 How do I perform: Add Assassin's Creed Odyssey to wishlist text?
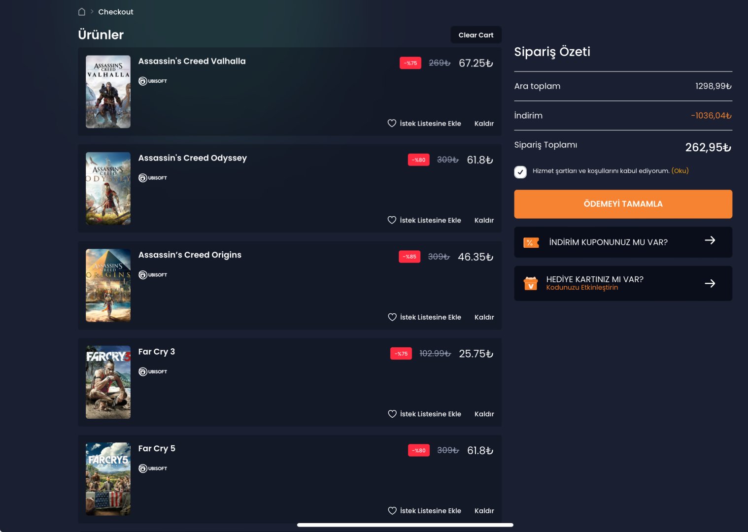pos(431,220)
